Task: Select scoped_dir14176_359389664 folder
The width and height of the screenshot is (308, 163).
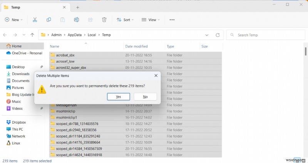Action: click(136, 142)
